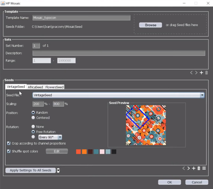Click the Range start field showing 1
Viewport: 213px width, 189px height.
42,61
